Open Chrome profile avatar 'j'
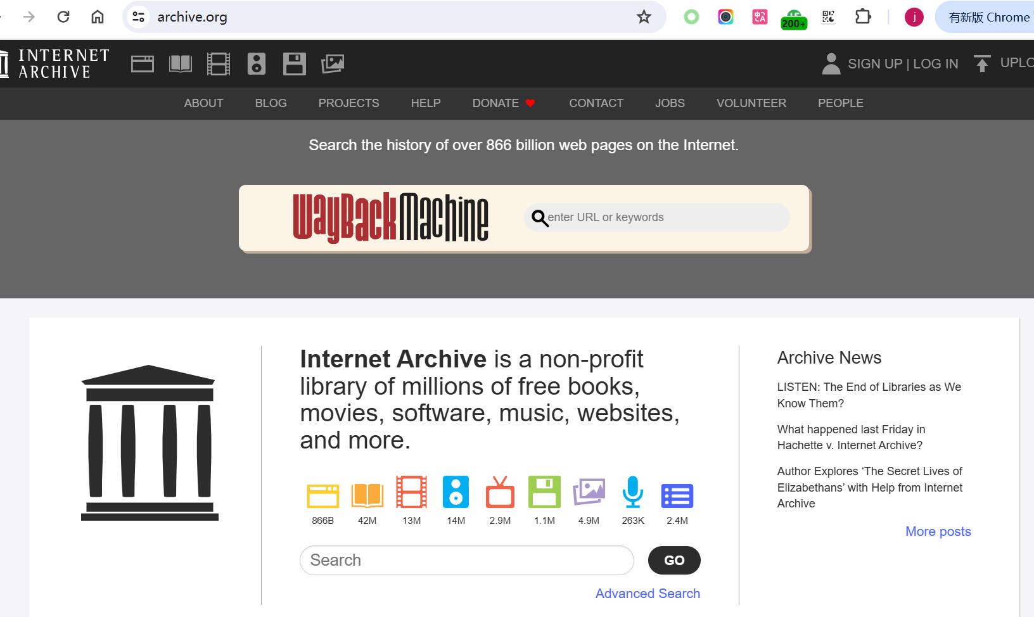 pos(914,17)
